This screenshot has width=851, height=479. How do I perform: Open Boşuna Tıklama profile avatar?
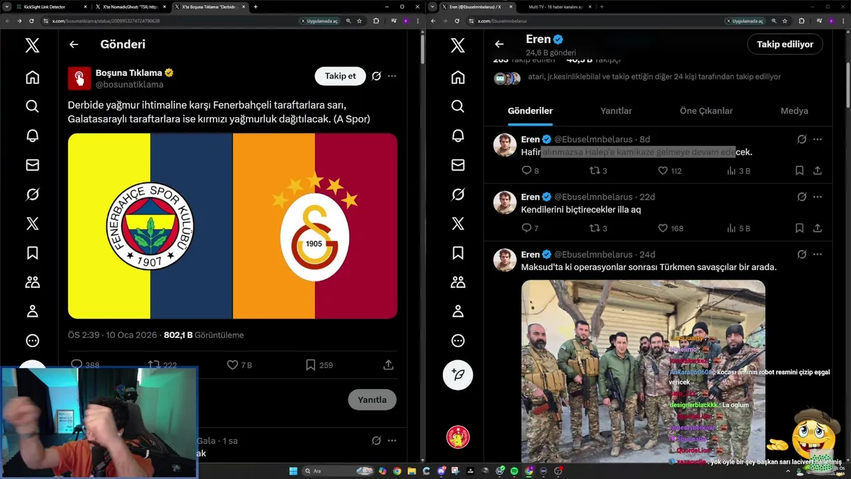click(79, 78)
